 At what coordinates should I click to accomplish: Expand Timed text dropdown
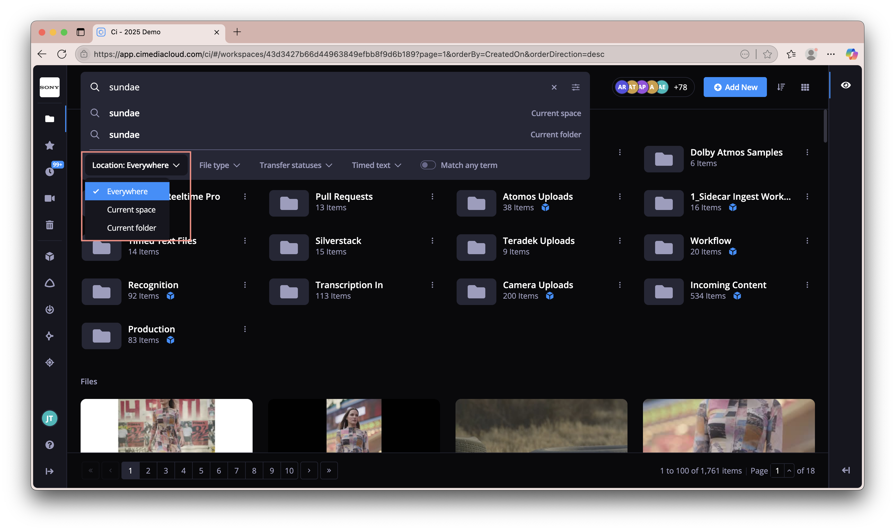pos(376,165)
